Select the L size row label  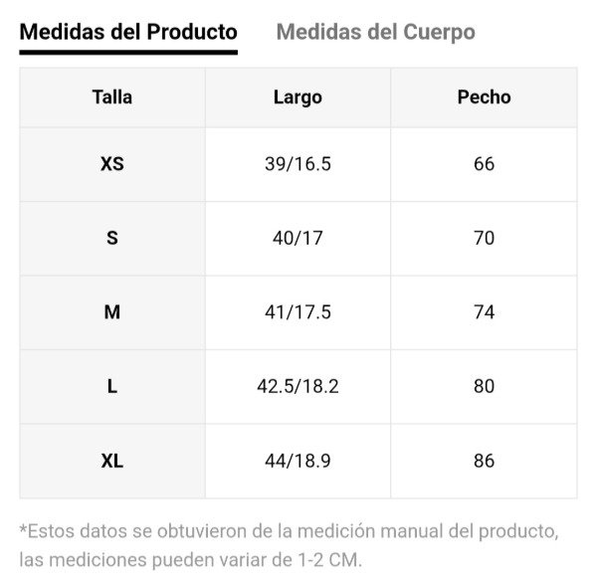coord(112,386)
